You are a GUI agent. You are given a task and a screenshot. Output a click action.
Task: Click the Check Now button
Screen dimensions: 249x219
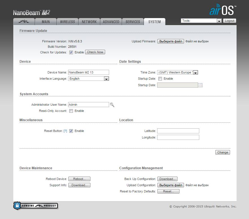95,52
